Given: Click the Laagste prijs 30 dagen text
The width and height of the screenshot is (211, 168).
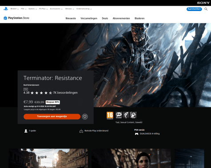Looking at the screenshot, I should pos(42,110).
